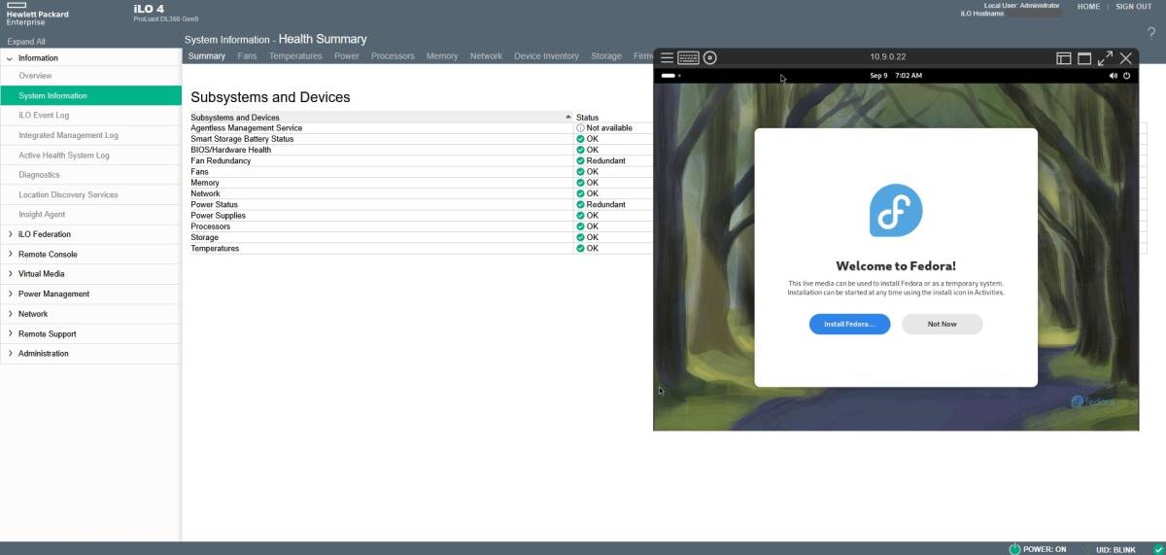Viewport: 1166px width, 555px height.
Task: Click the Not Now button
Action: pyautogui.click(x=942, y=324)
